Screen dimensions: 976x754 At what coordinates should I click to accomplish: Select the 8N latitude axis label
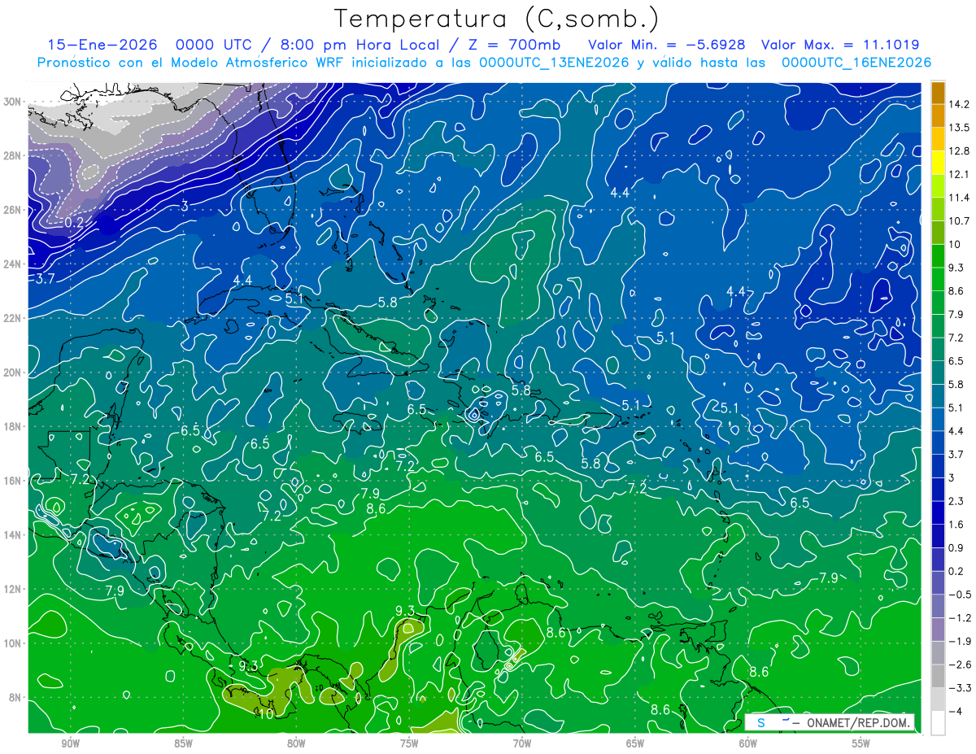[16, 697]
